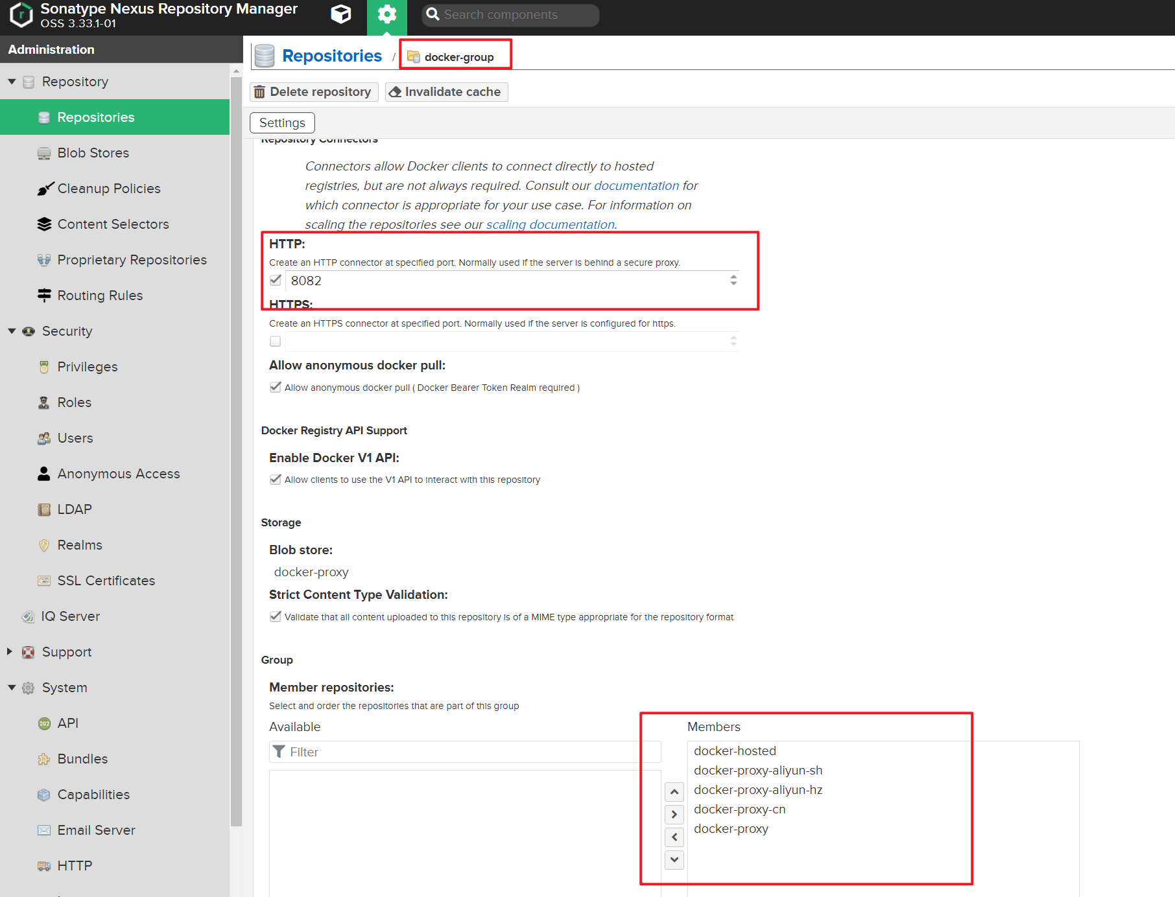
Task: Open the Browse cube icon in header
Action: (341, 14)
